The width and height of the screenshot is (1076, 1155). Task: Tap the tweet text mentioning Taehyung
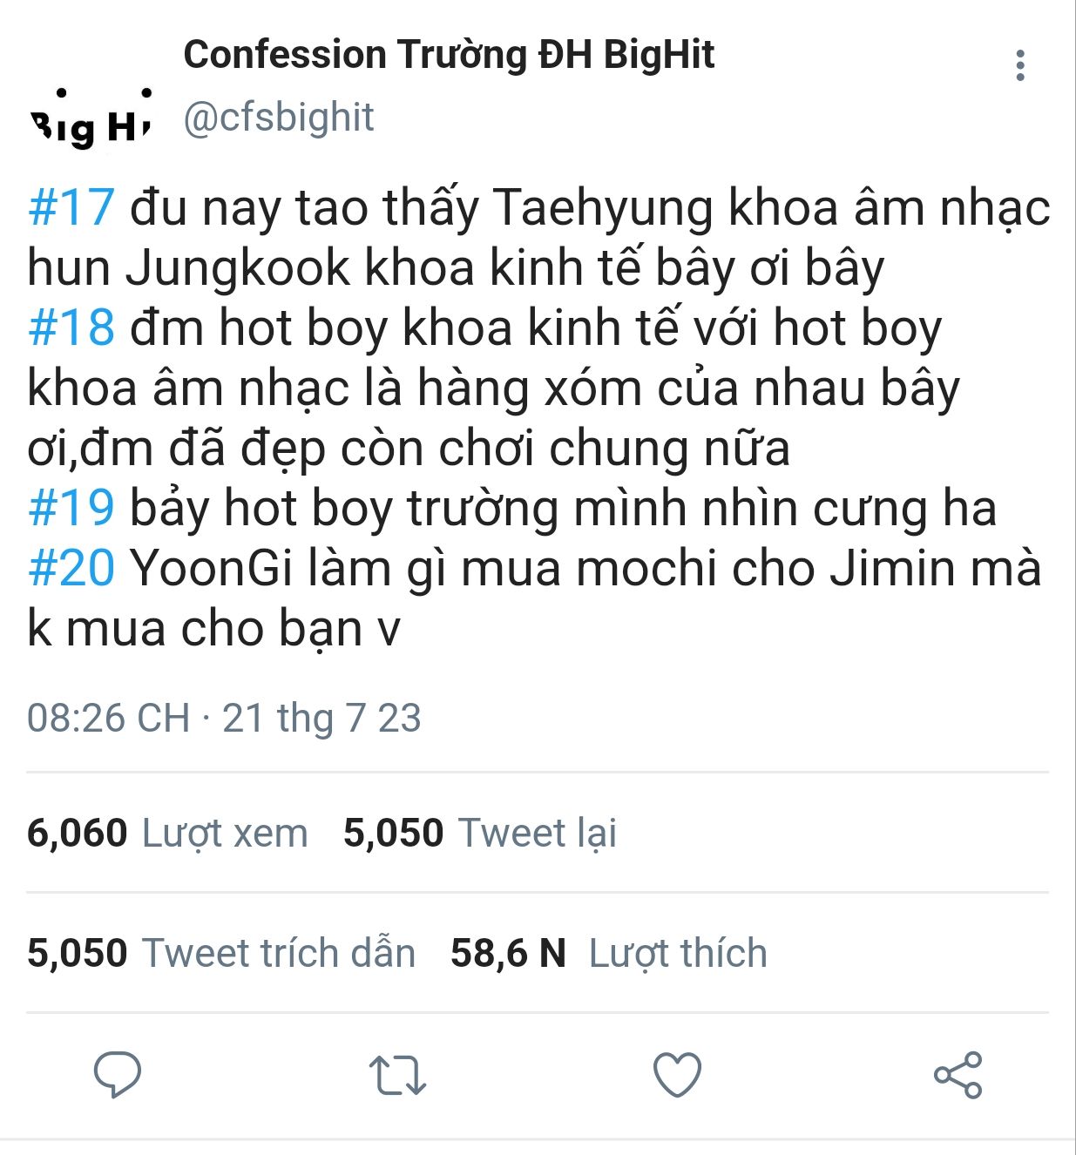click(x=538, y=238)
